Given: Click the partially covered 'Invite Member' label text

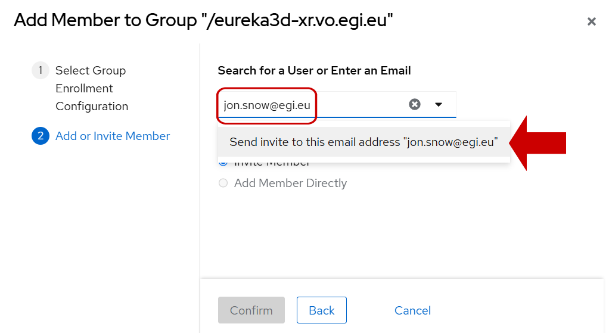Looking at the screenshot, I should 272,163.
